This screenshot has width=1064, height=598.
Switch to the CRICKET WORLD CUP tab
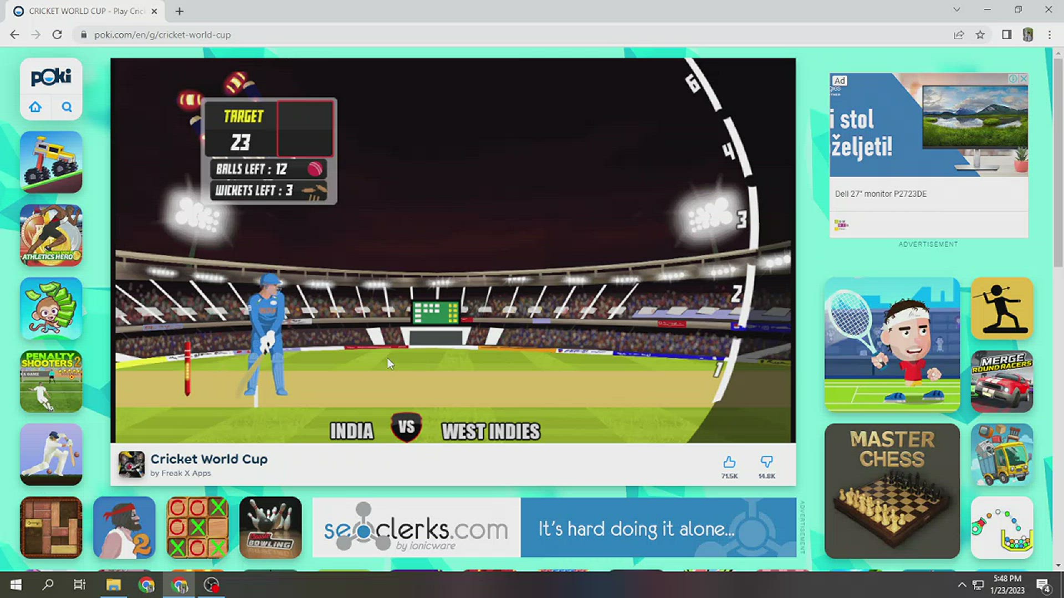pos(83,11)
